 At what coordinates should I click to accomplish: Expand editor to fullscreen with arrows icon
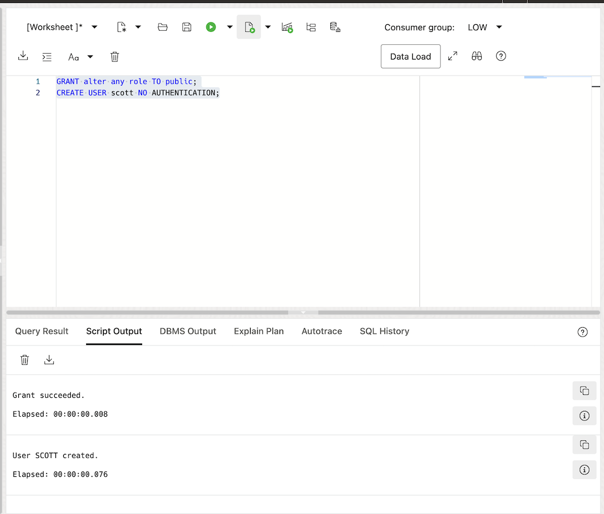(x=452, y=56)
